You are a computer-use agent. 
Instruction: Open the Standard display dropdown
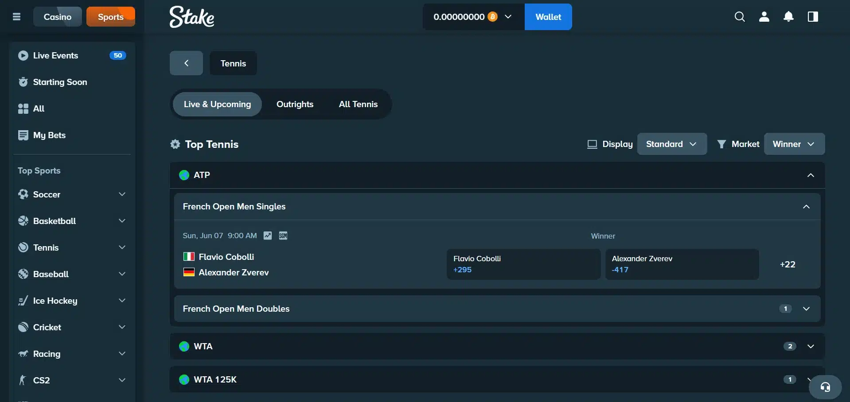[x=672, y=144]
